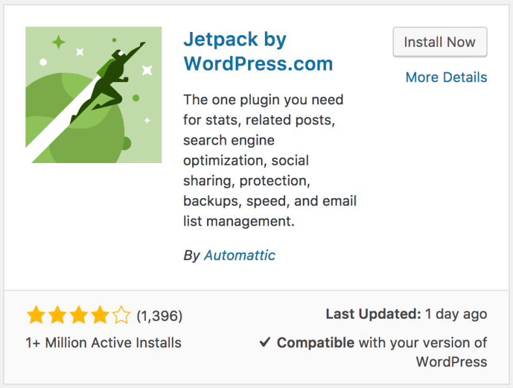
Task: Click the third gold rating star
Action: pos(79,315)
